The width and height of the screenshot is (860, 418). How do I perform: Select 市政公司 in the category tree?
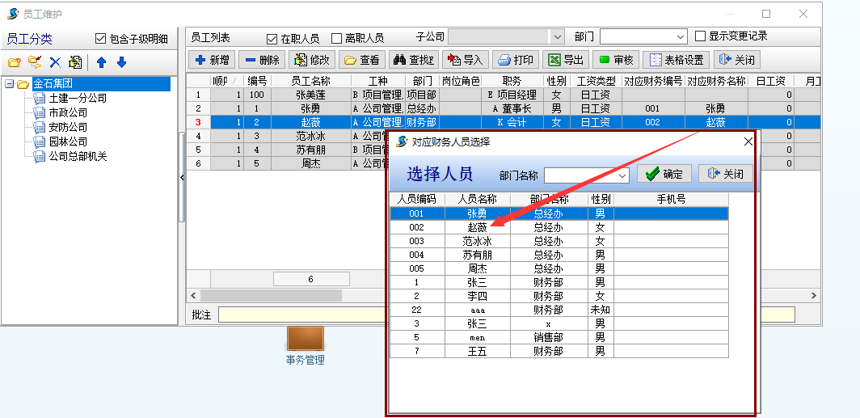coord(68,112)
